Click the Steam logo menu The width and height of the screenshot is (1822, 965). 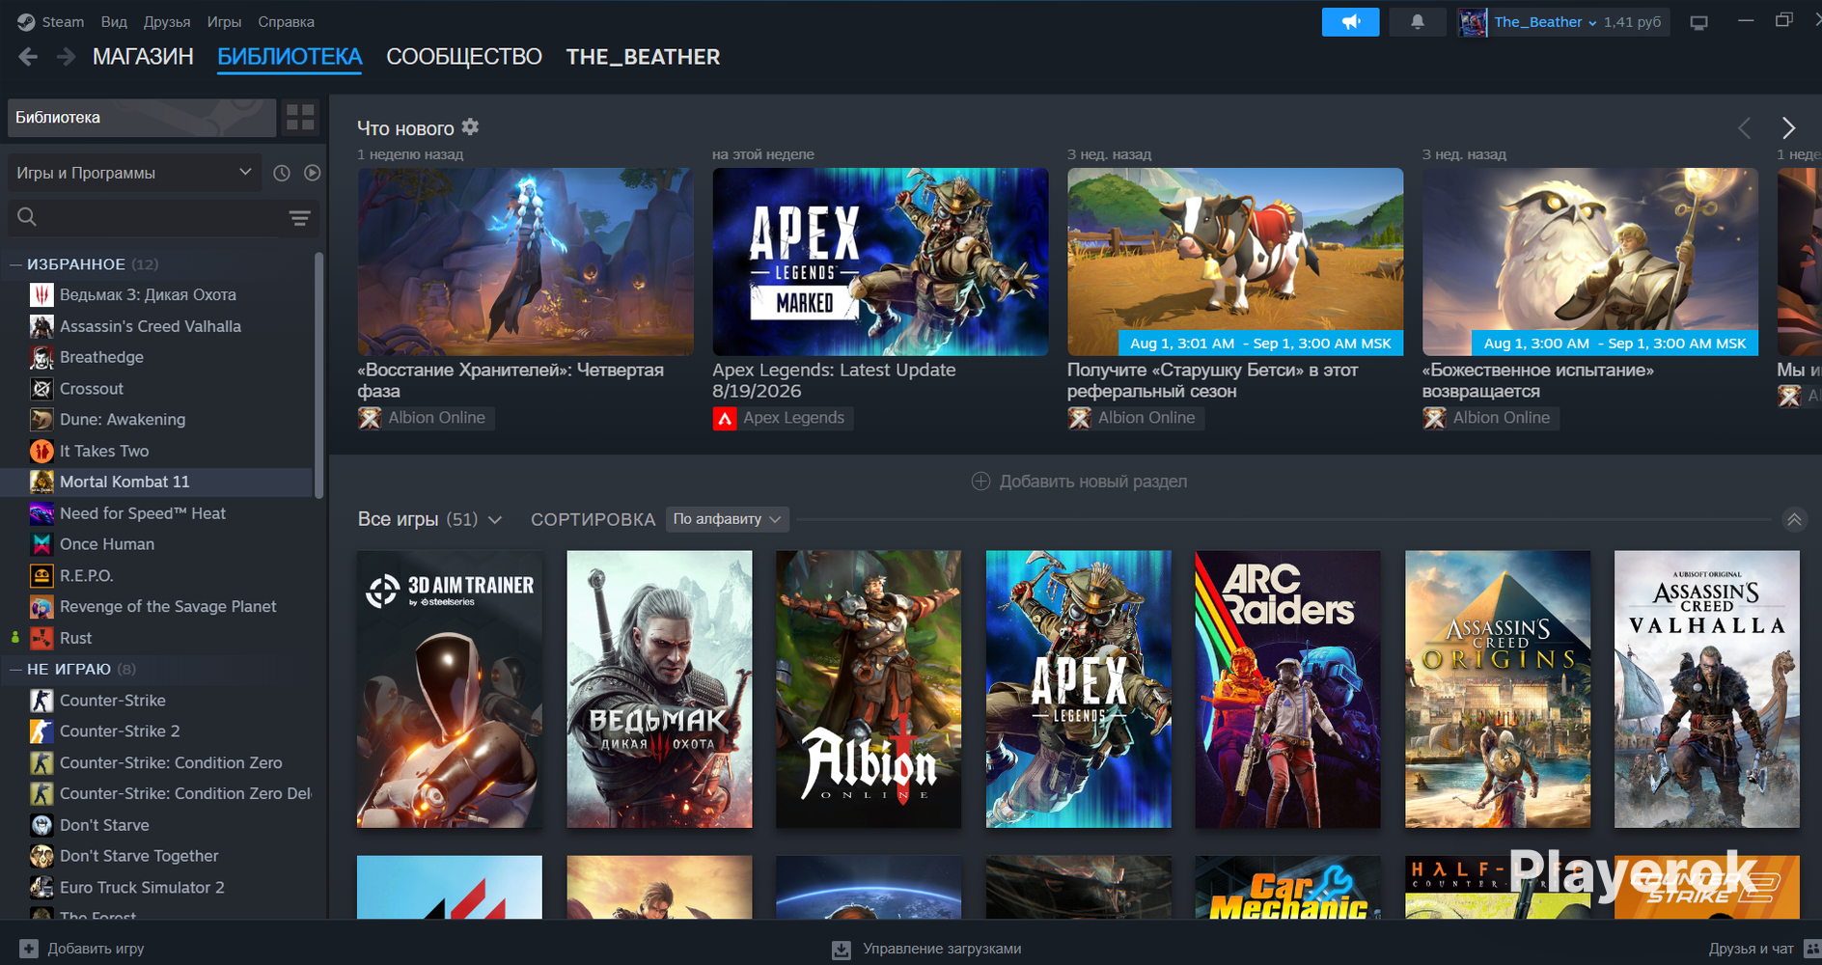pos(51,21)
